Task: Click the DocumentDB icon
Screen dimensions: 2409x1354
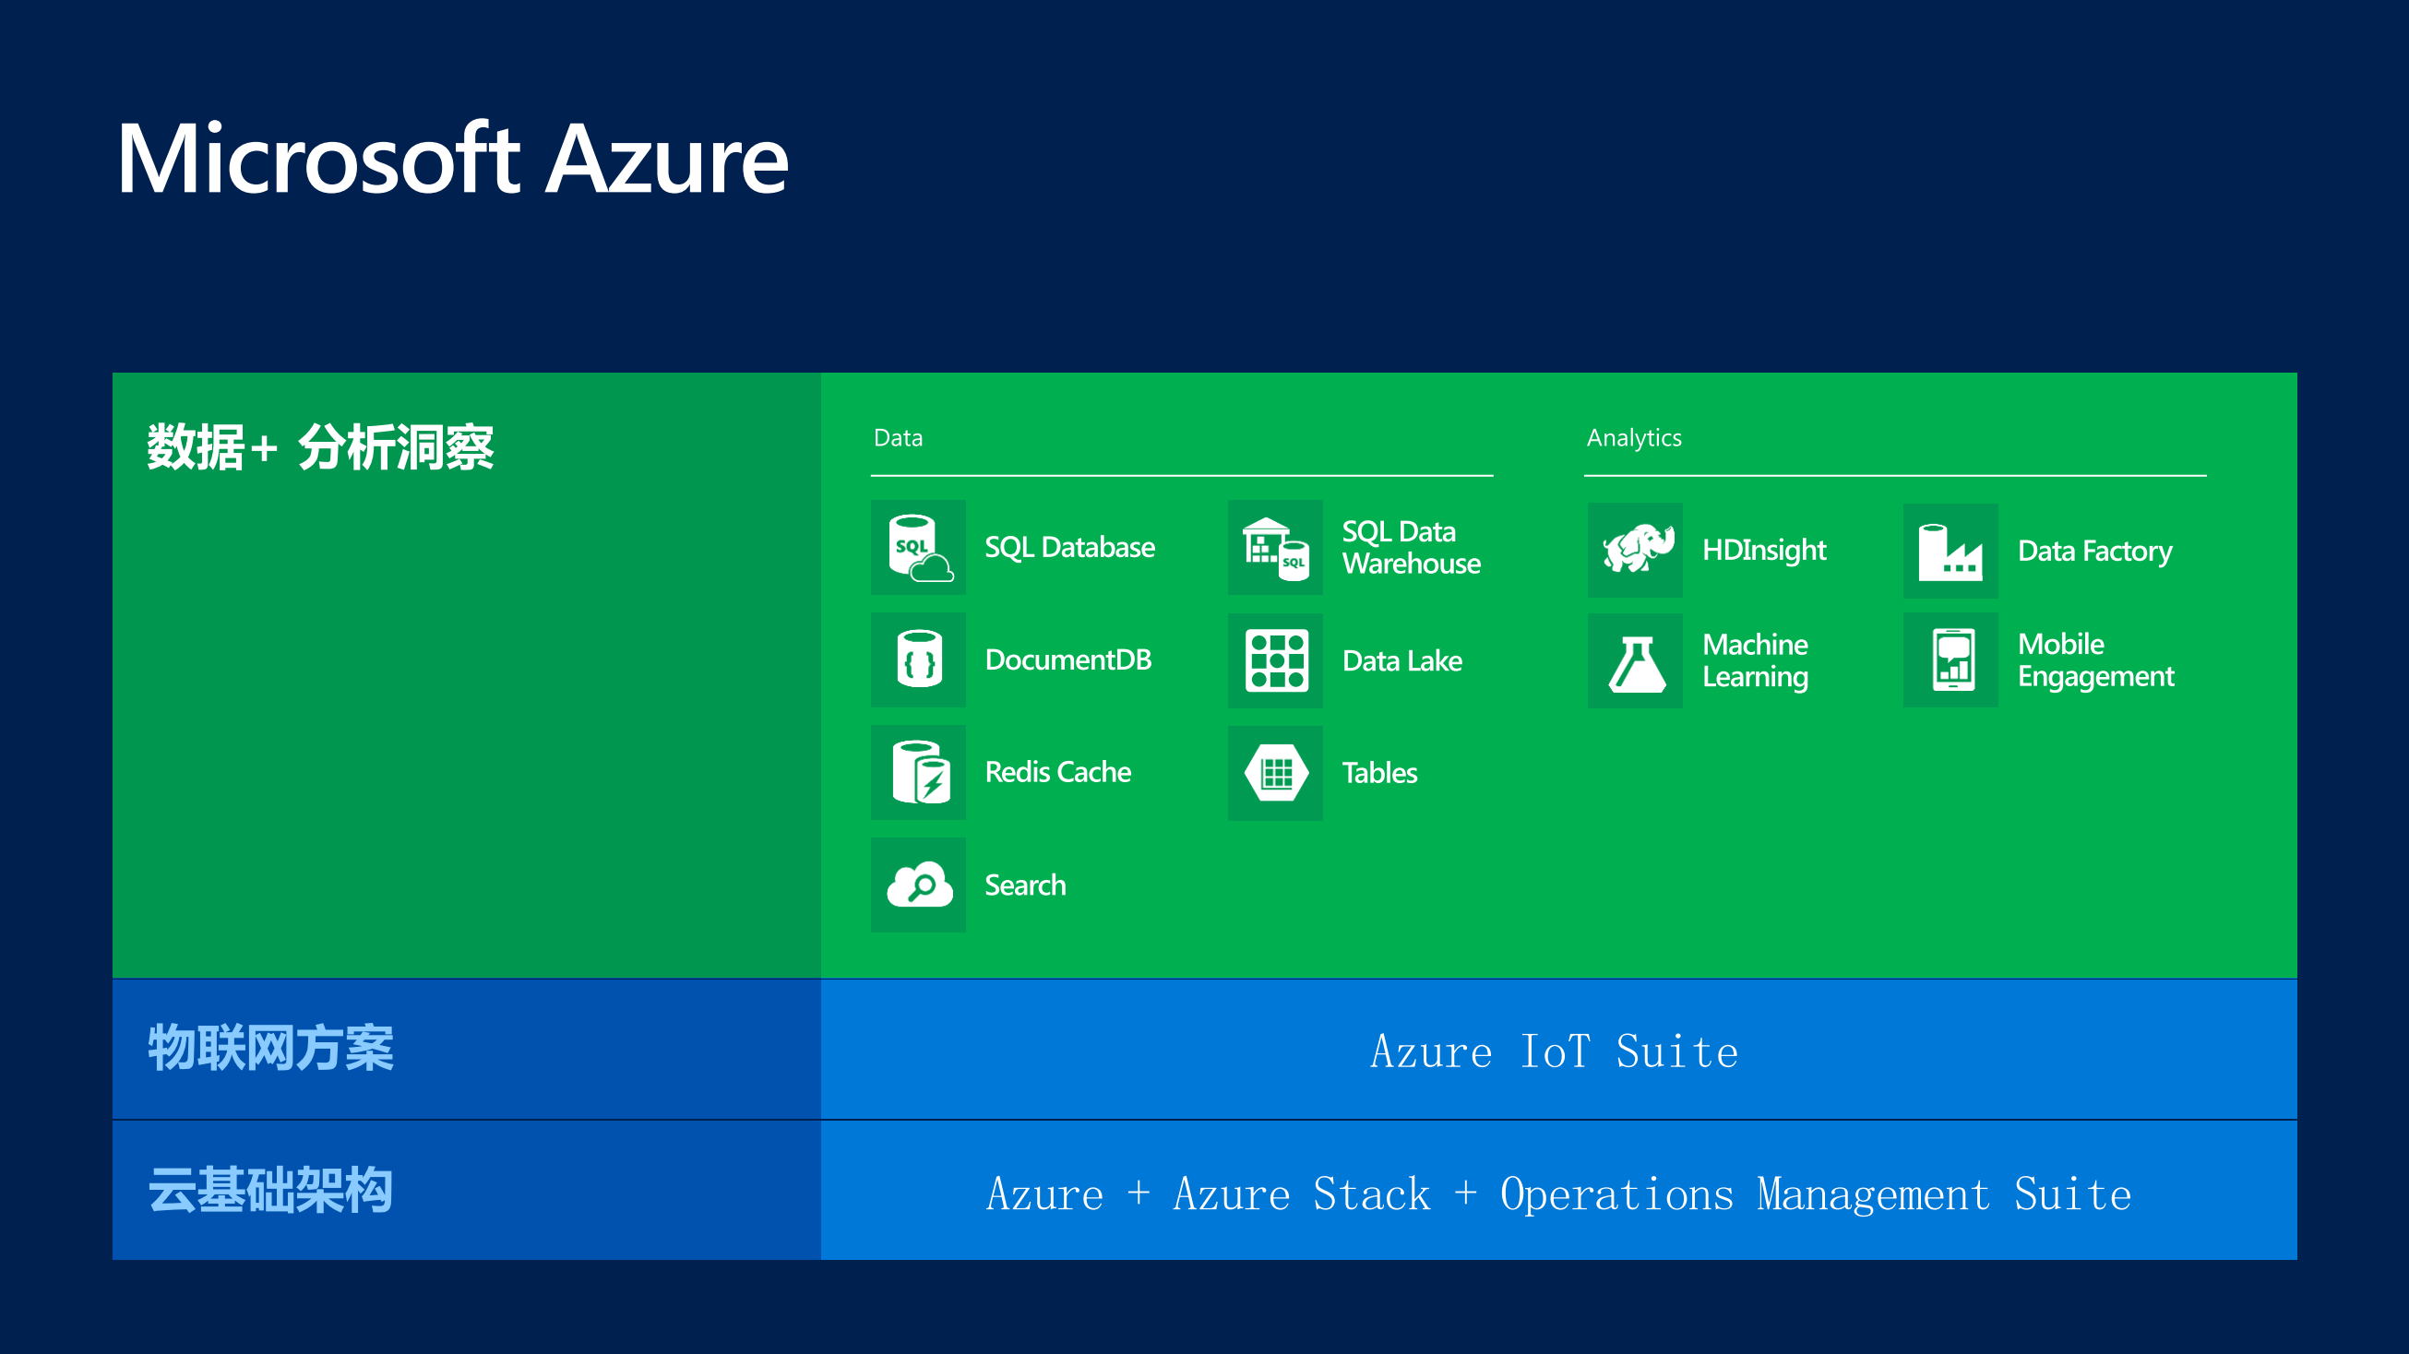Action: pyautogui.click(x=918, y=660)
